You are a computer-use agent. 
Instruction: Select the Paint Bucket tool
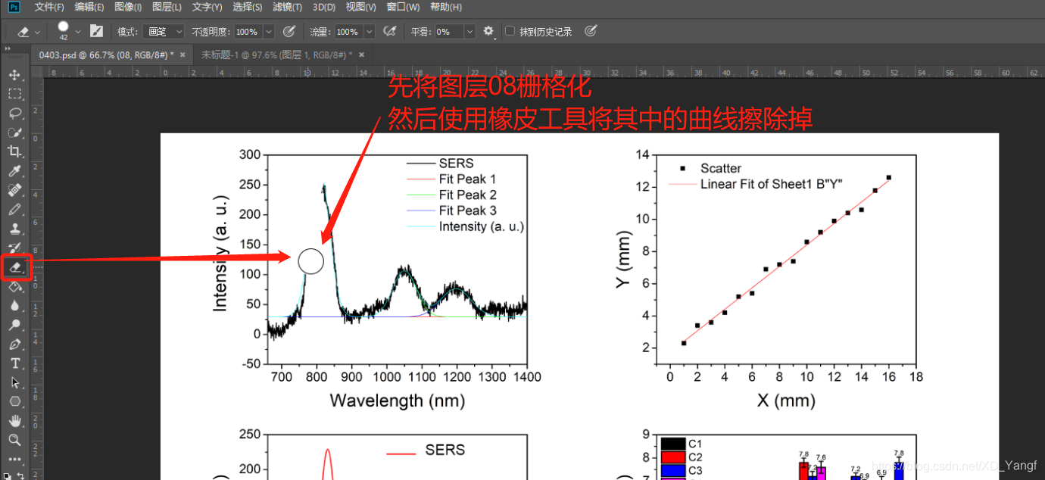pos(14,287)
